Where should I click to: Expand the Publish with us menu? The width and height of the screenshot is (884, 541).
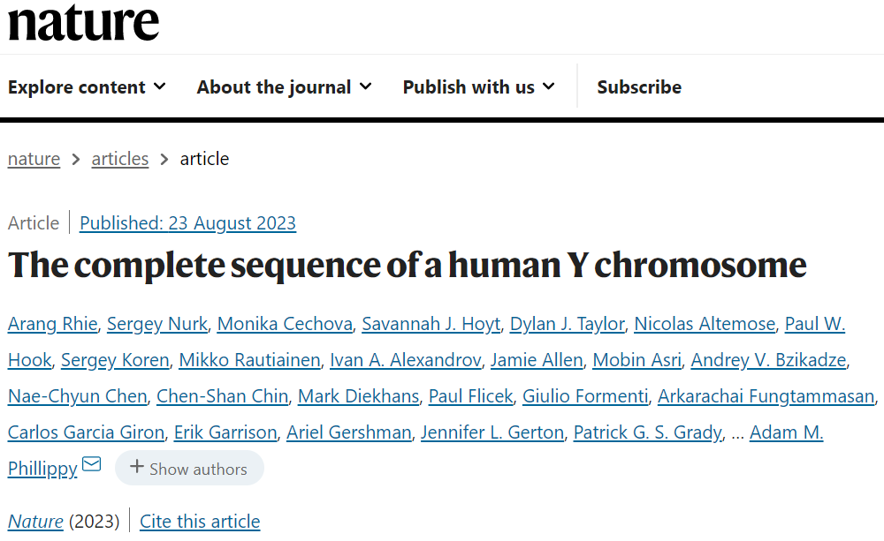(x=478, y=87)
